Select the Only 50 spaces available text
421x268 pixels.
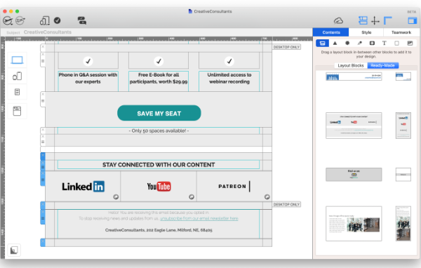(x=159, y=130)
